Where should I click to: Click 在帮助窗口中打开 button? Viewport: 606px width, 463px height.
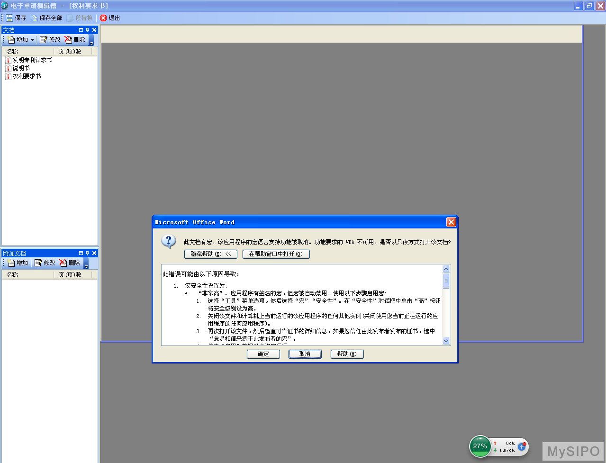(x=276, y=254)
